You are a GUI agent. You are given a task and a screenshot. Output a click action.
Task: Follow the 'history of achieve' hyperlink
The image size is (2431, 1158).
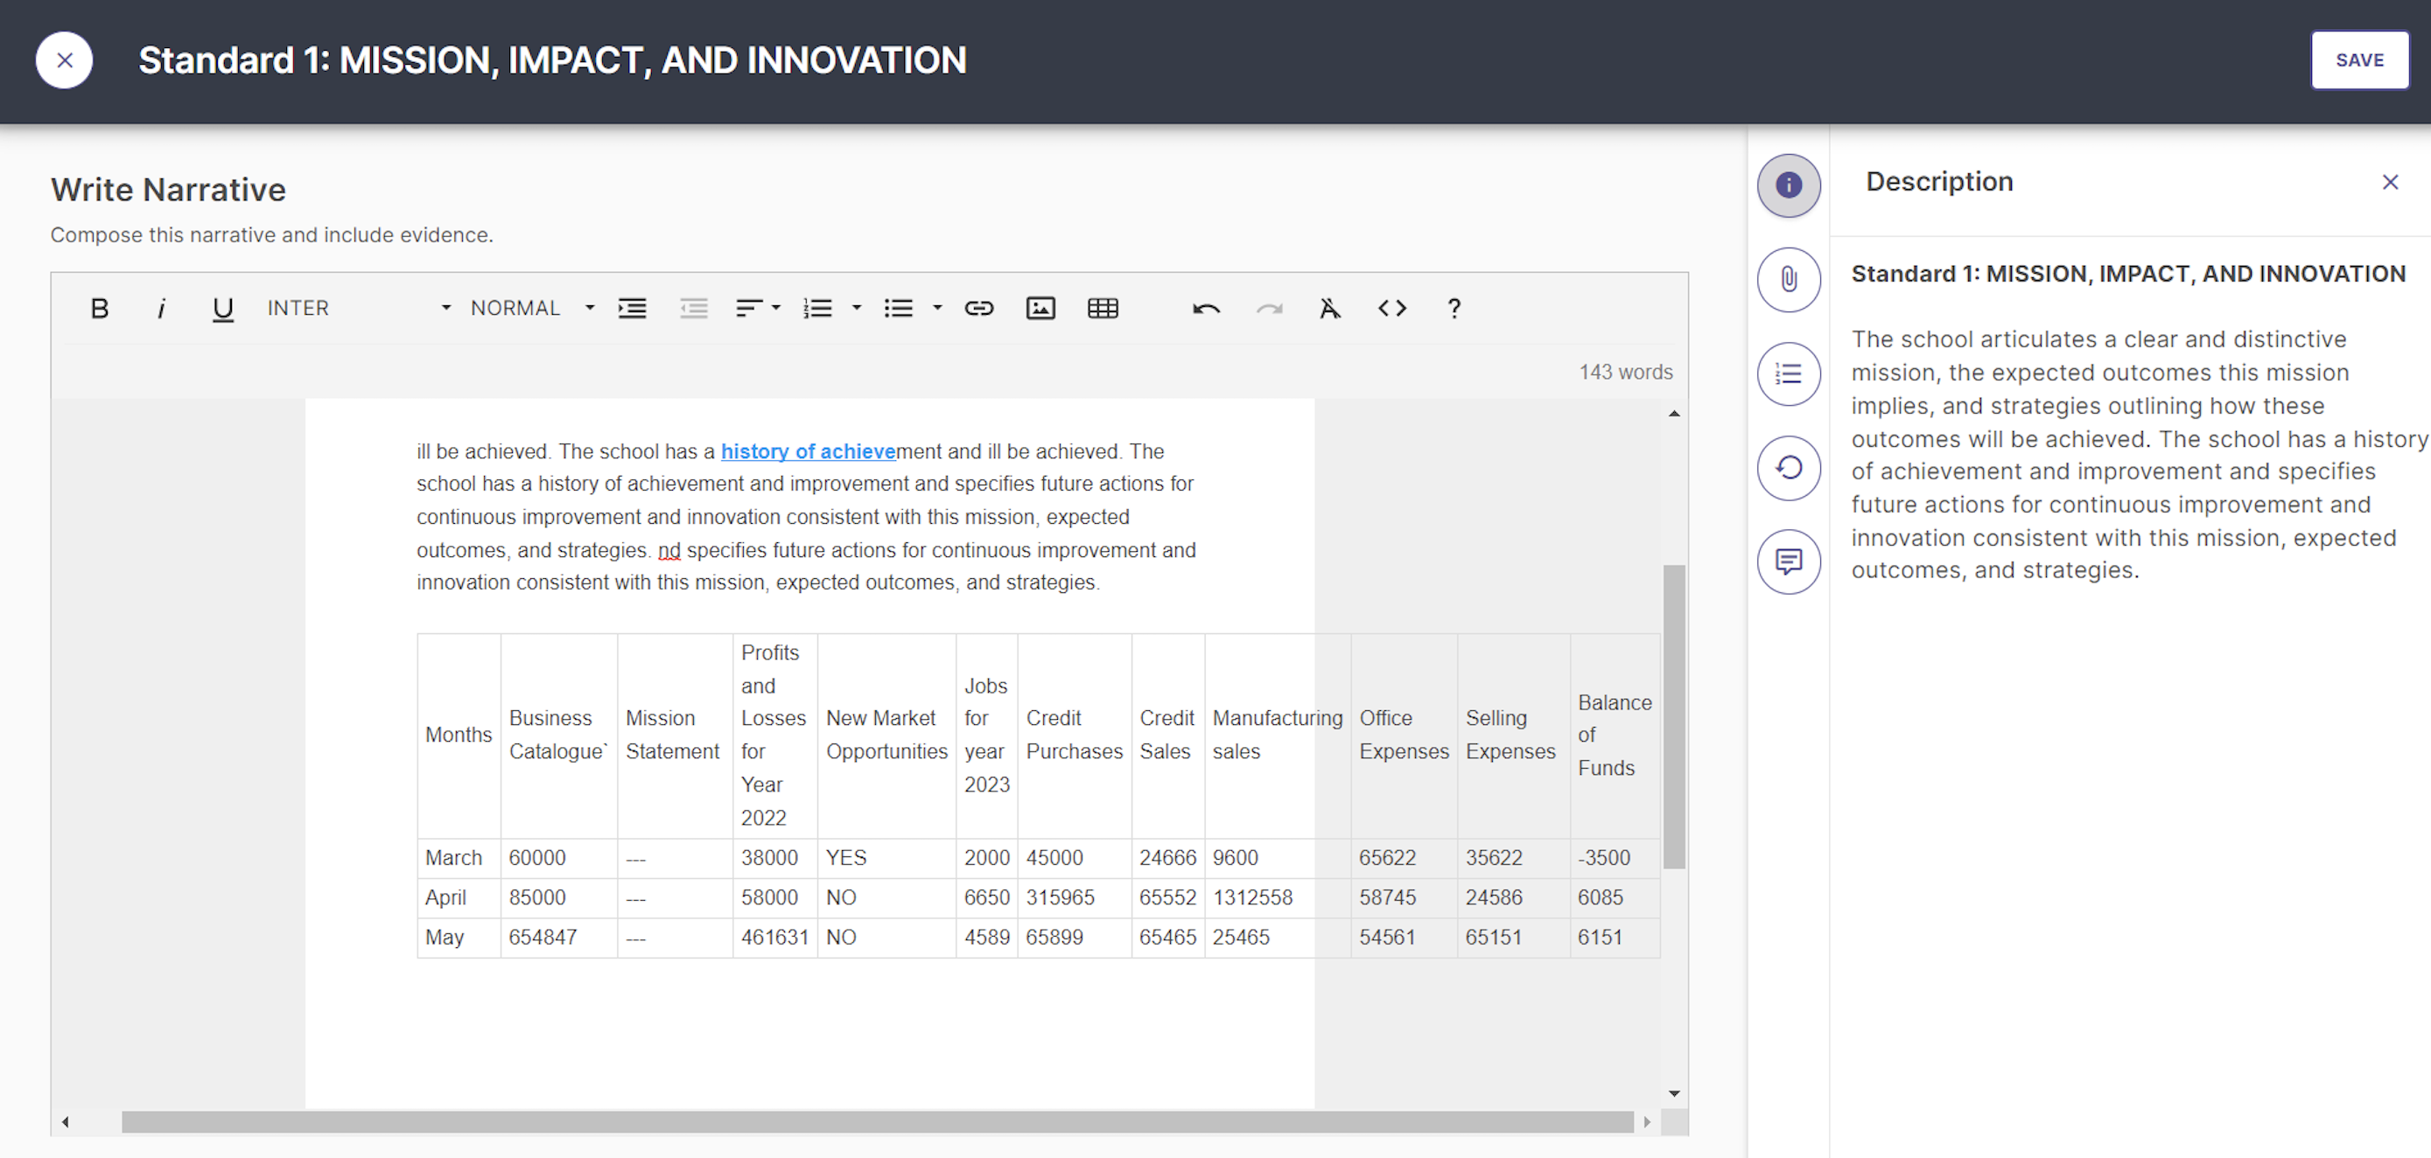(x=808, y=451)
